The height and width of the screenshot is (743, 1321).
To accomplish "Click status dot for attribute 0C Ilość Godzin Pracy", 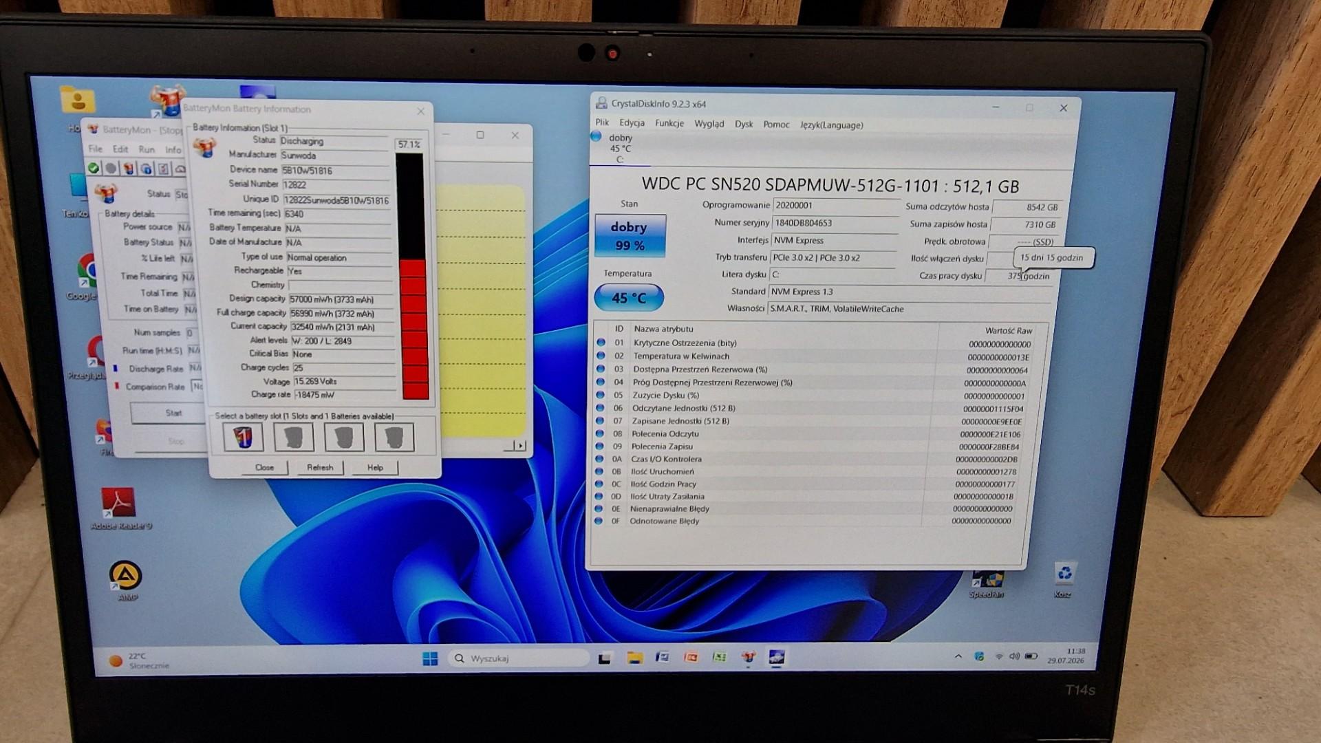I will pos(599,484).
